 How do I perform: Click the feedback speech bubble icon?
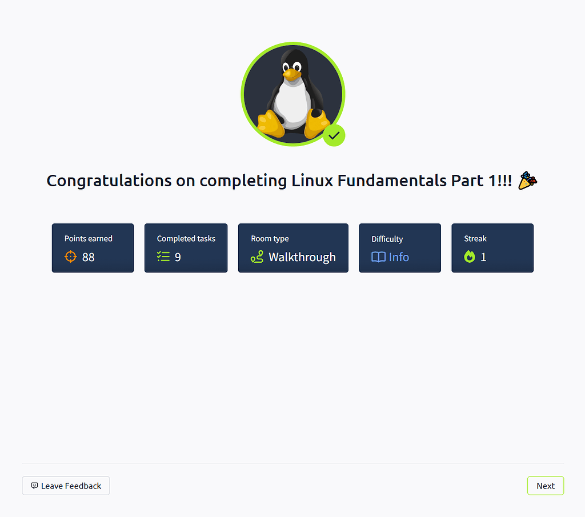point(34,486)
